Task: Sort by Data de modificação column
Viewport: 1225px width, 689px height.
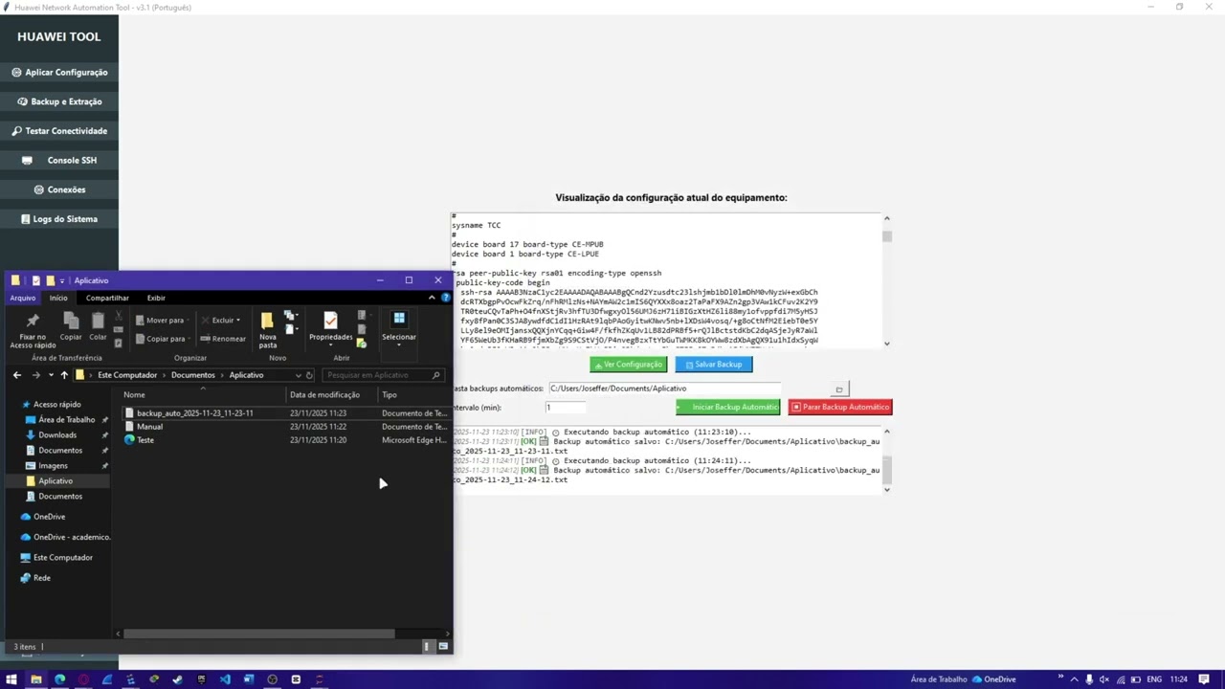Action: click(325, 395)
